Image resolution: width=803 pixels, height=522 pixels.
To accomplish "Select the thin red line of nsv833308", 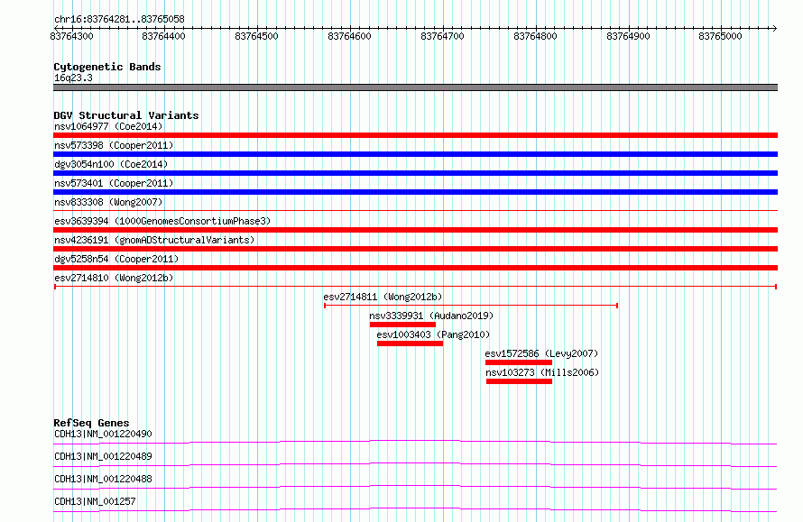I will (415, 210).
